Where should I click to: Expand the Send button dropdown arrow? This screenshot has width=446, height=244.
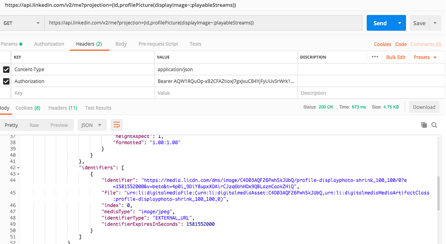(400, 23)
